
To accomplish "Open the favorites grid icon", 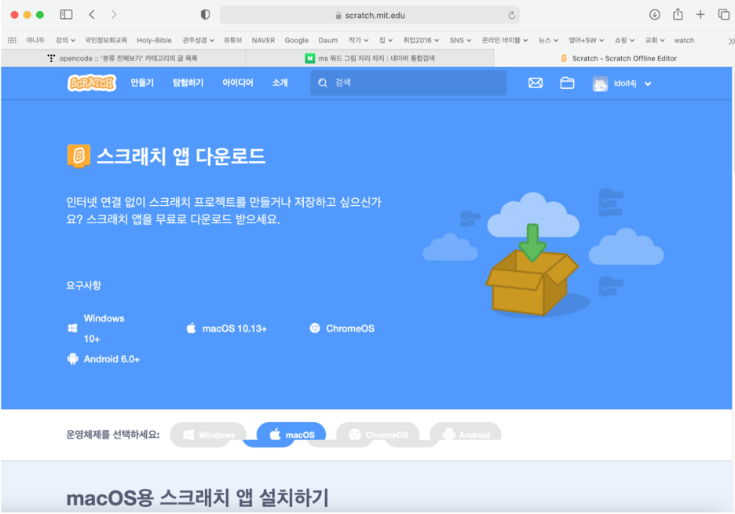I will click(13, 40).
